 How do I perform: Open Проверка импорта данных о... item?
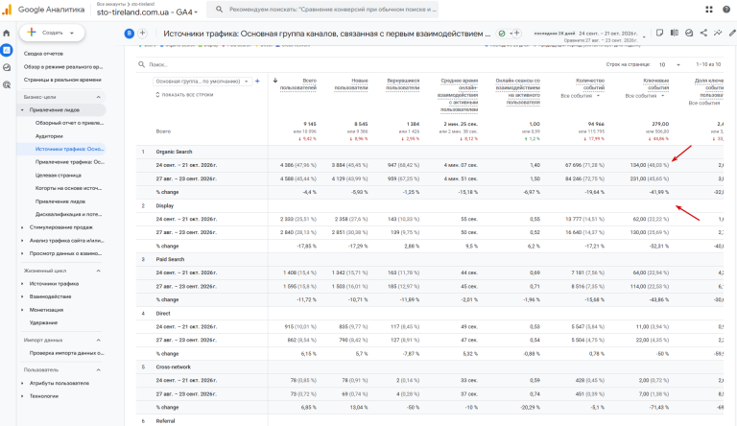coord(67,353)
